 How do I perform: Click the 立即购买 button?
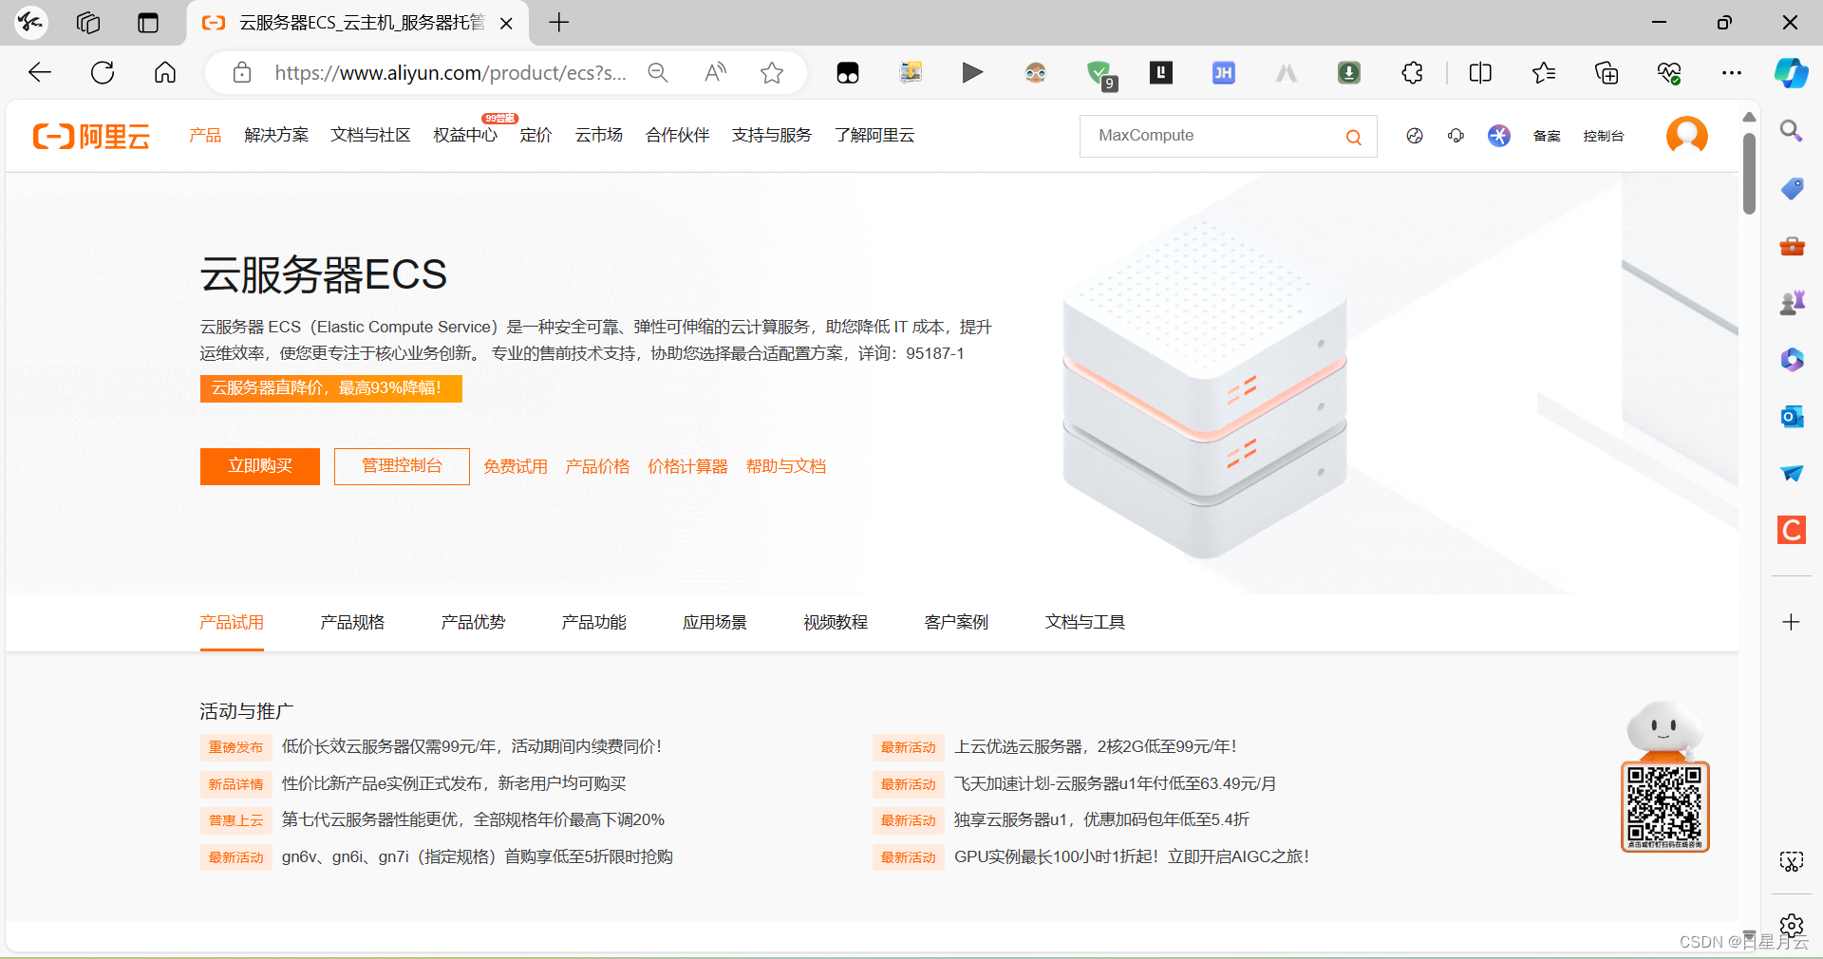coord(260,466)
